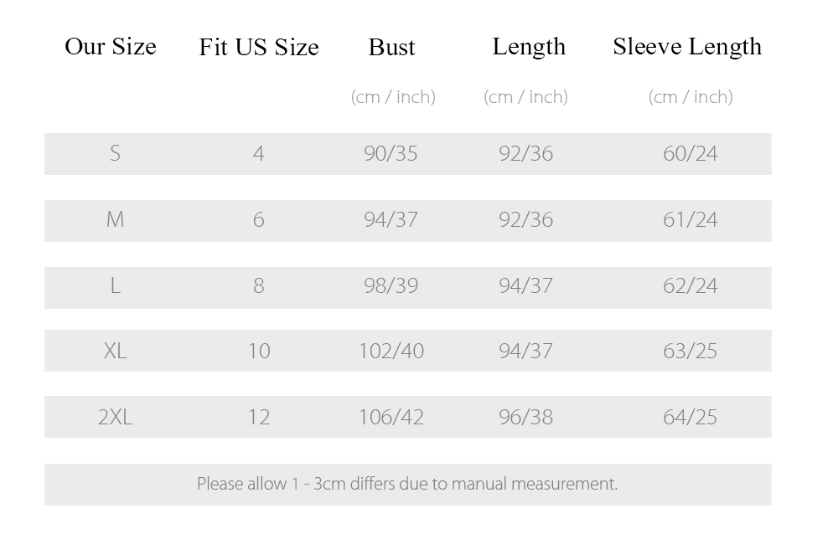Click the 90/35 bust value
The height and width of the screenshot is (534, 838).
(391, 154)
